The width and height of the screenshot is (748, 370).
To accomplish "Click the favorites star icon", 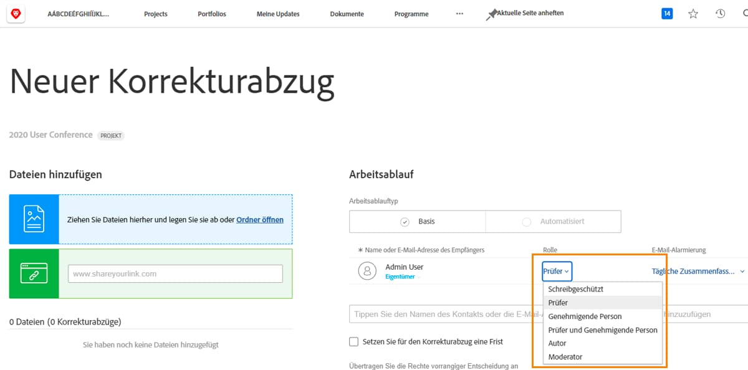I will point(693,13).
